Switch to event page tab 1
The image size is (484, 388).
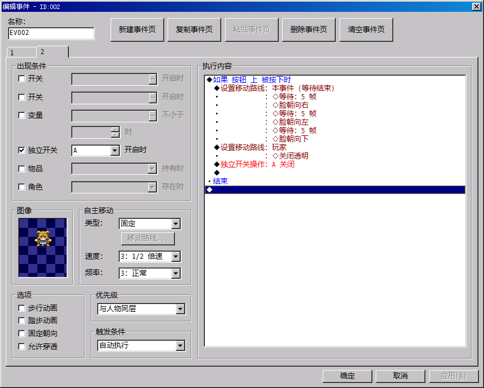(21, 52)
